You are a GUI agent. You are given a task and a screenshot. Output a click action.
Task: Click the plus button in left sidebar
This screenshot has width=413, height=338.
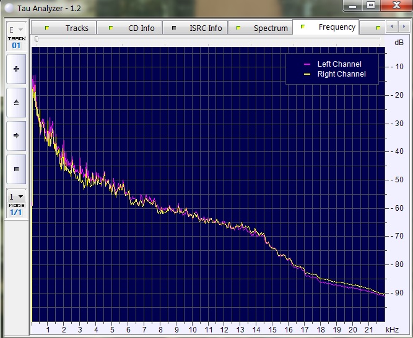click(x=16, y=69)
